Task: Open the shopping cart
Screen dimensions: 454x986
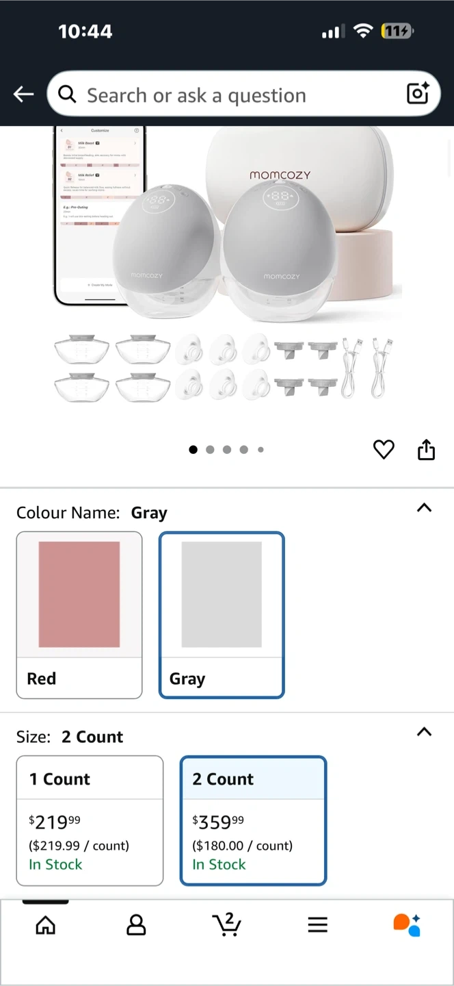Action: (226, 924)
